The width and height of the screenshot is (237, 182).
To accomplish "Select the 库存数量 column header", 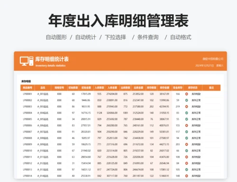I will pyautogui.click(x=152, y=87).
